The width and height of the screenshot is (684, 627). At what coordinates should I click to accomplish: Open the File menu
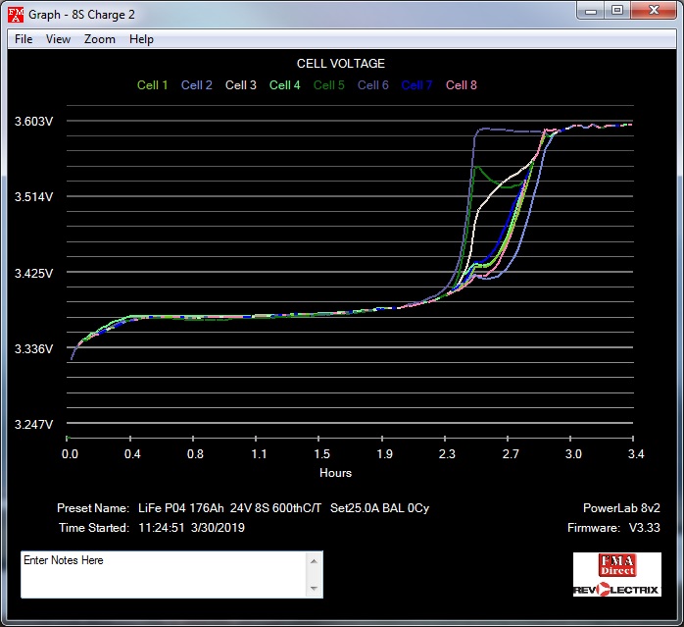coord(24,39)
